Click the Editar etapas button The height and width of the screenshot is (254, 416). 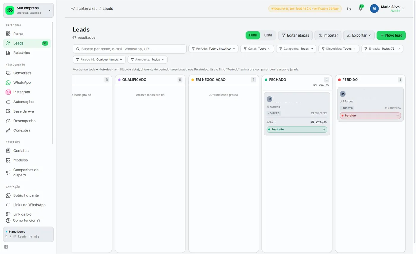[295, 35]
